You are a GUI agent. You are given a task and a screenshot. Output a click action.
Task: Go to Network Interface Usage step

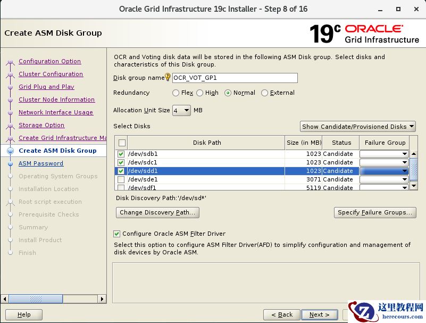pyautogui.click(x=56, y=112)
